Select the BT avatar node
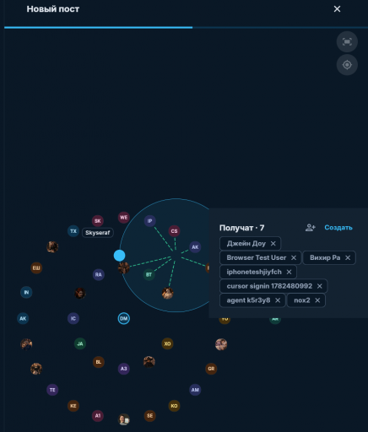This screenshot has height=432, width=368. pos(149,274)
